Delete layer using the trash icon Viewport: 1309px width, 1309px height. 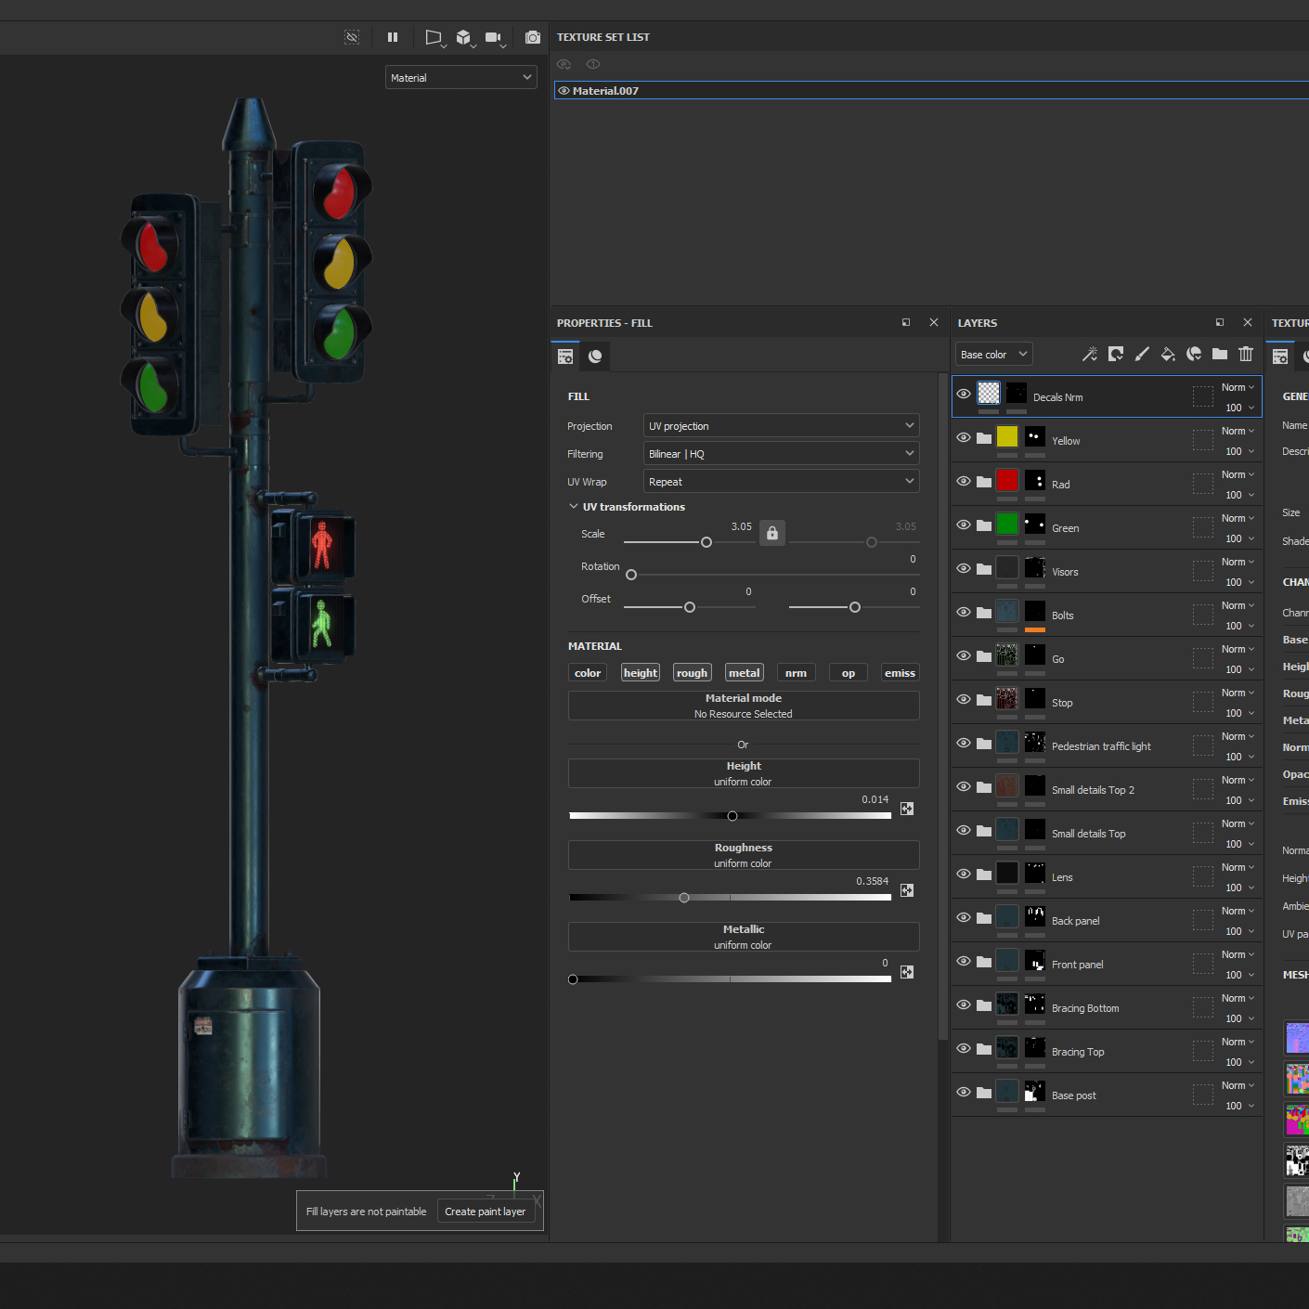tap(1246, 354)
